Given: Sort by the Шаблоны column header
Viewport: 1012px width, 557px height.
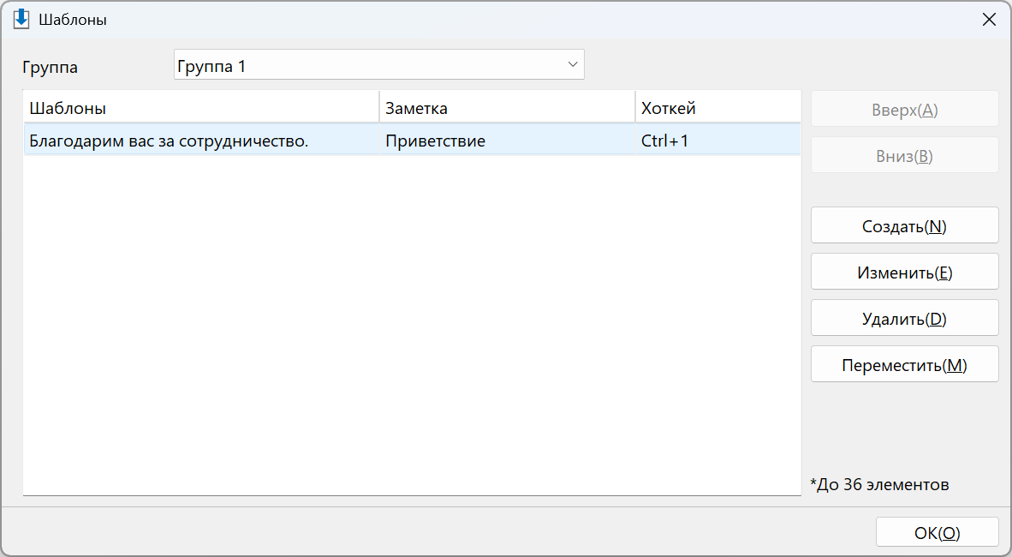Looking at the screenshot, I should click(201, 107).
